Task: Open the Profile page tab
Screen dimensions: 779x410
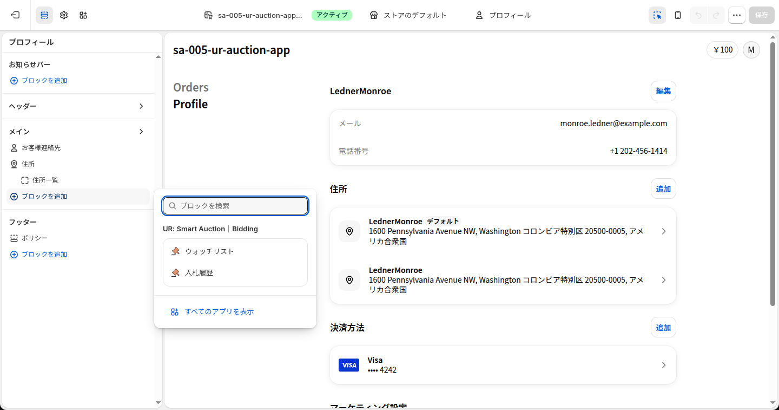Action: tap(190, 104)
